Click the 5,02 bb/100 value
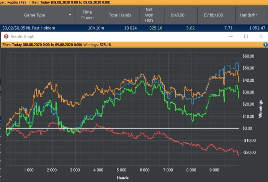The image size is (268, 182). click(x=190, y=28)
